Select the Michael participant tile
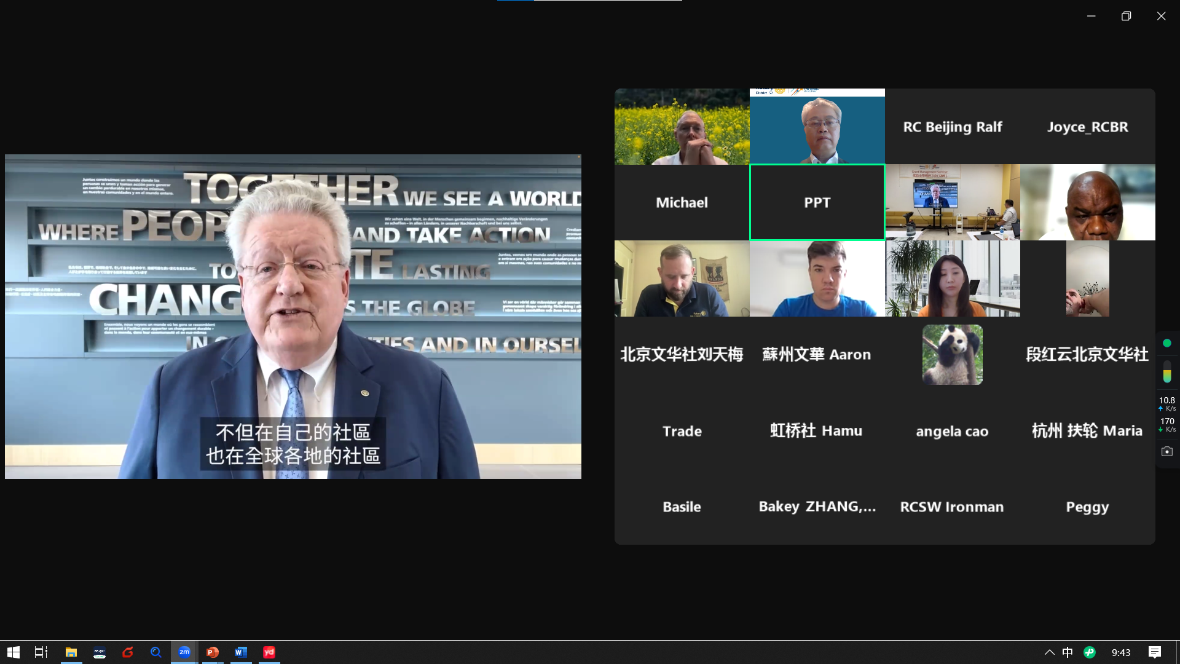 [x=682, y=202]
